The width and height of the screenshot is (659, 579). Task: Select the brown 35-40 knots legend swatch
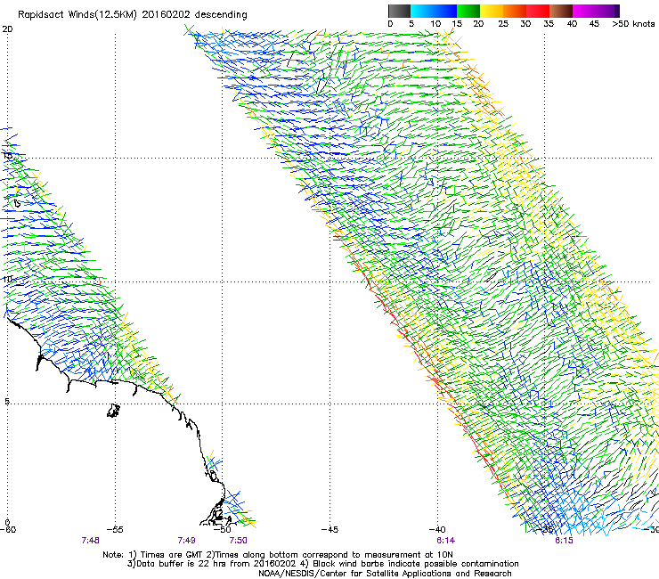[x=561, y=11]
